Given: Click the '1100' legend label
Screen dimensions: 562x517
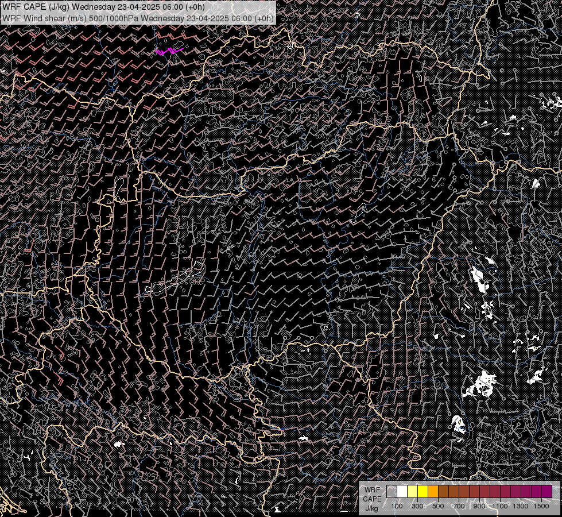Looking at the screenshot, I should [x=499, y=506].
